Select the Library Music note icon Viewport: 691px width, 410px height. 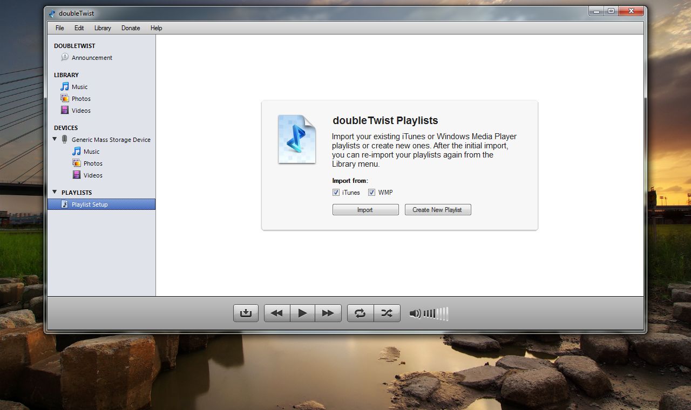[65, 86]
